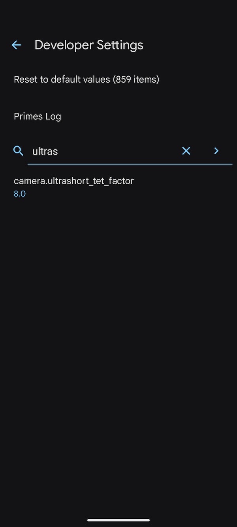Hit the blue X to erase query
This screenshot has width=237, height=527.
[x=186, y=151]
